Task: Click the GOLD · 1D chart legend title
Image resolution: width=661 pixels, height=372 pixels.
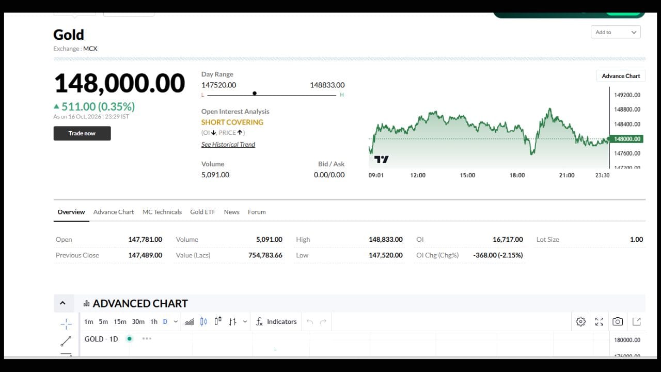Action: click(101, 339)
